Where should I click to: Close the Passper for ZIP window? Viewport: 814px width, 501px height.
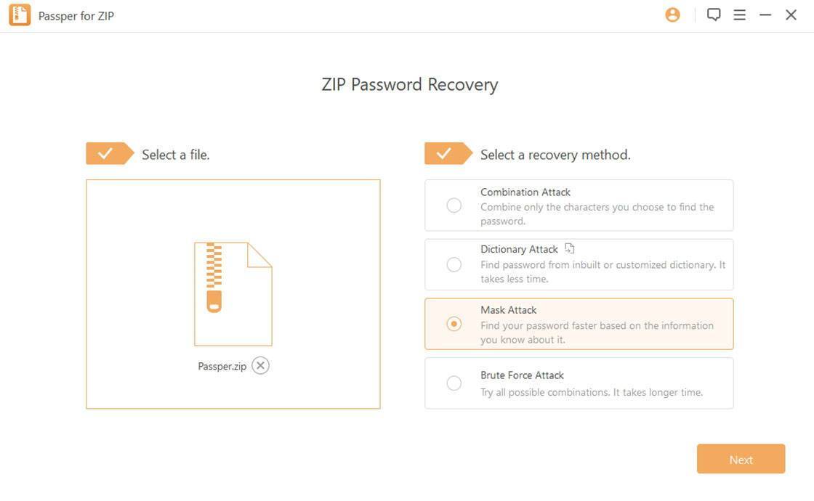(x=791, y=15)
